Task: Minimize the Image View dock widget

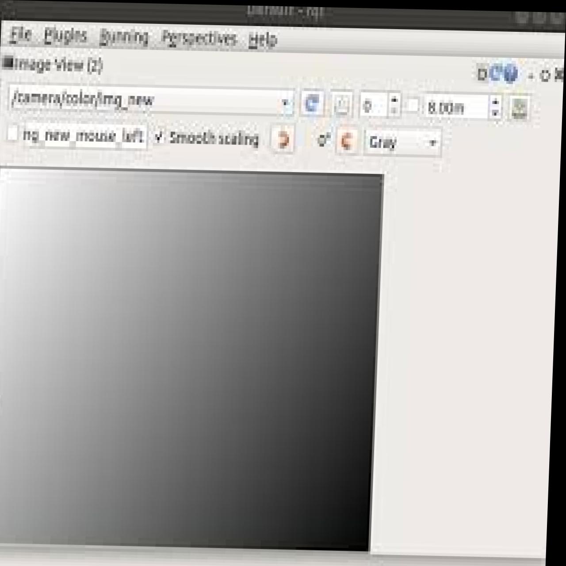Action: point(531,76)
